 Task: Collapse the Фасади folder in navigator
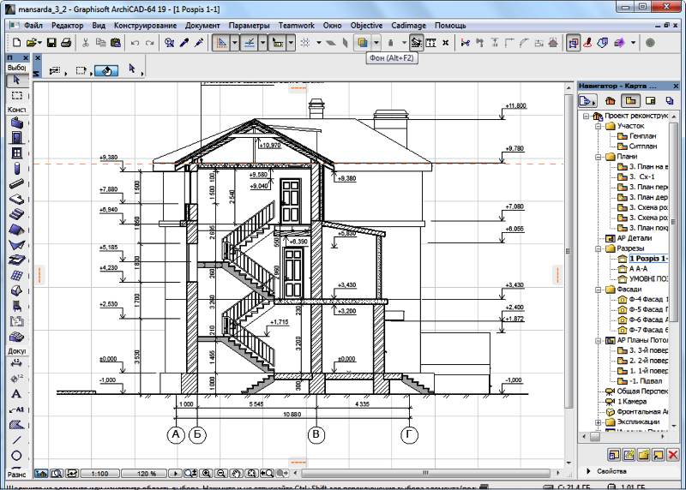tap(598, 290)
